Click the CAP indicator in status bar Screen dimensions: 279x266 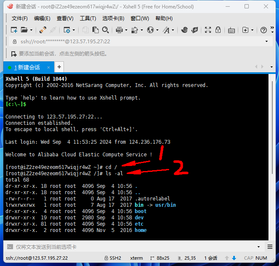[249, 258]
